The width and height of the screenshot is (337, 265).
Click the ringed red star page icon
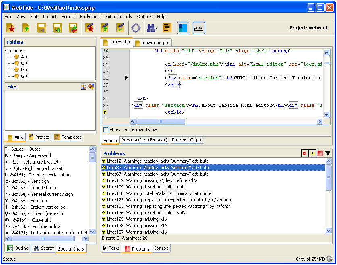click(x=89, y=28)
